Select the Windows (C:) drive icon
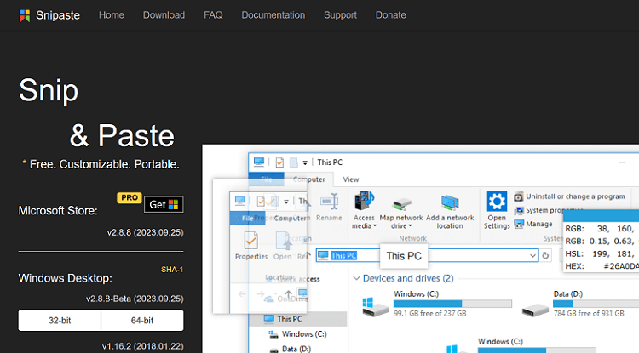Viewport: 639px width, 353px height. coord(376,307)
